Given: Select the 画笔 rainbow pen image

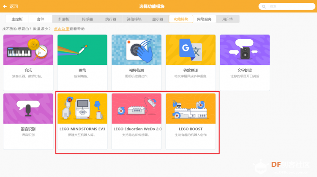Looking at the screenshot, I should click(x=82, y=50).
